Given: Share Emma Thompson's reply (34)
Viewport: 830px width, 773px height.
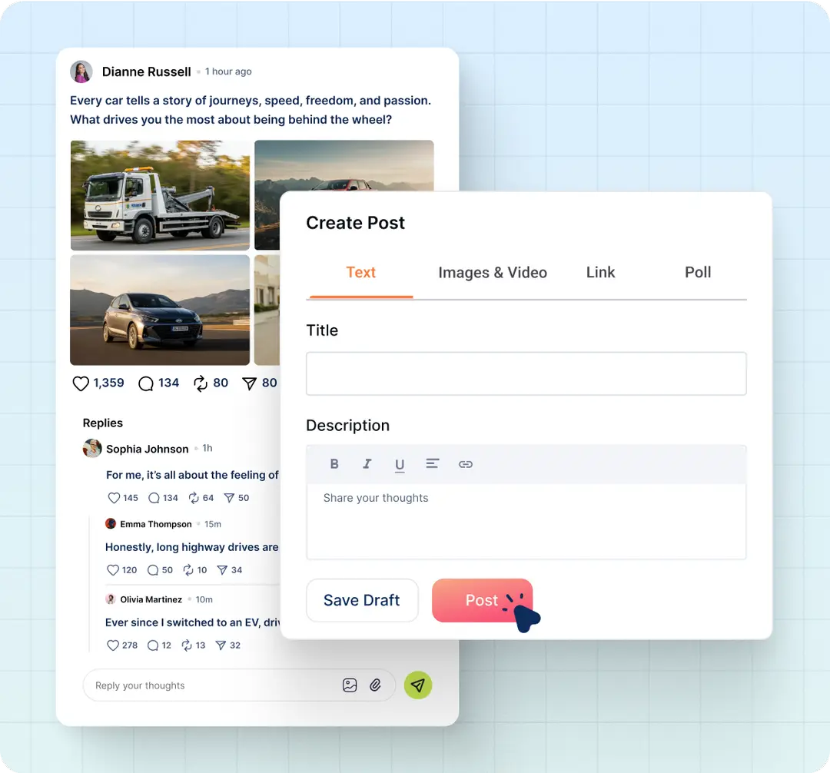Looking at the screenshot, I should click(x=222, y=570).
